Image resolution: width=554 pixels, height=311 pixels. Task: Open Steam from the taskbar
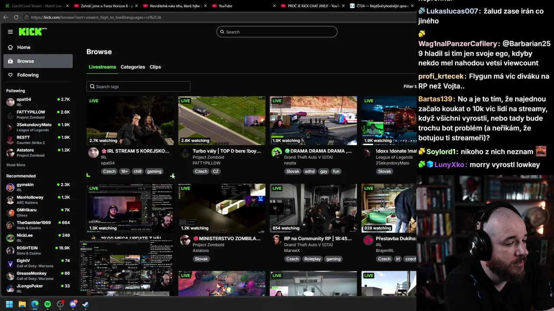[86, 304]
